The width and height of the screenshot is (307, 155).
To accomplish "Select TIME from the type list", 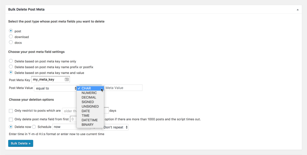I will 90,115.
